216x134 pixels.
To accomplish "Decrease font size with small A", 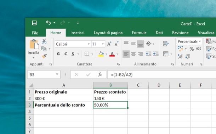I will (x=116, y=44).
